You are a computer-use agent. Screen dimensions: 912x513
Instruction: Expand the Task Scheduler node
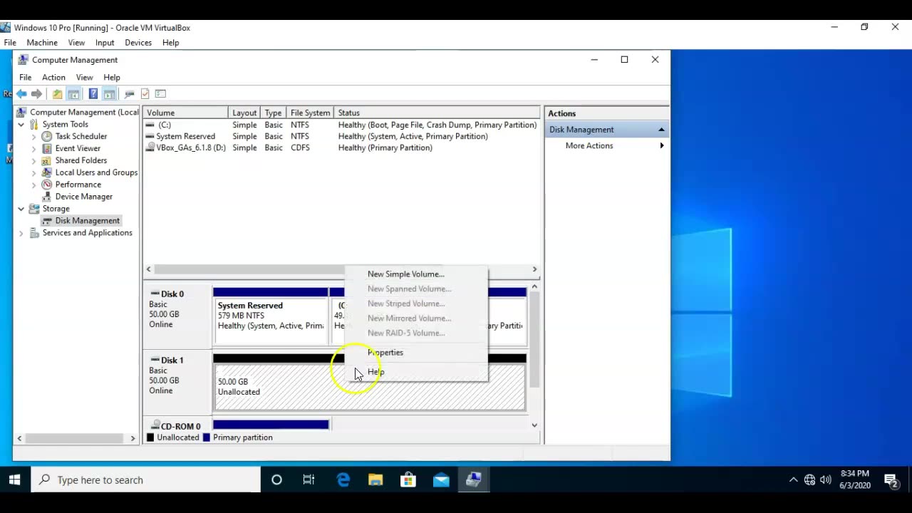[x=33, y=137]
